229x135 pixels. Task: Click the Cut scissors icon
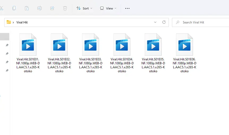point(1,8)
